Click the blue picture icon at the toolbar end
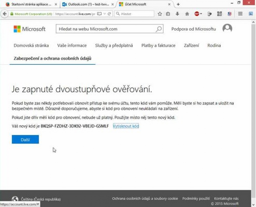Image resolution: width=256 pixels, height=207 pixels. tap(250, 14)
